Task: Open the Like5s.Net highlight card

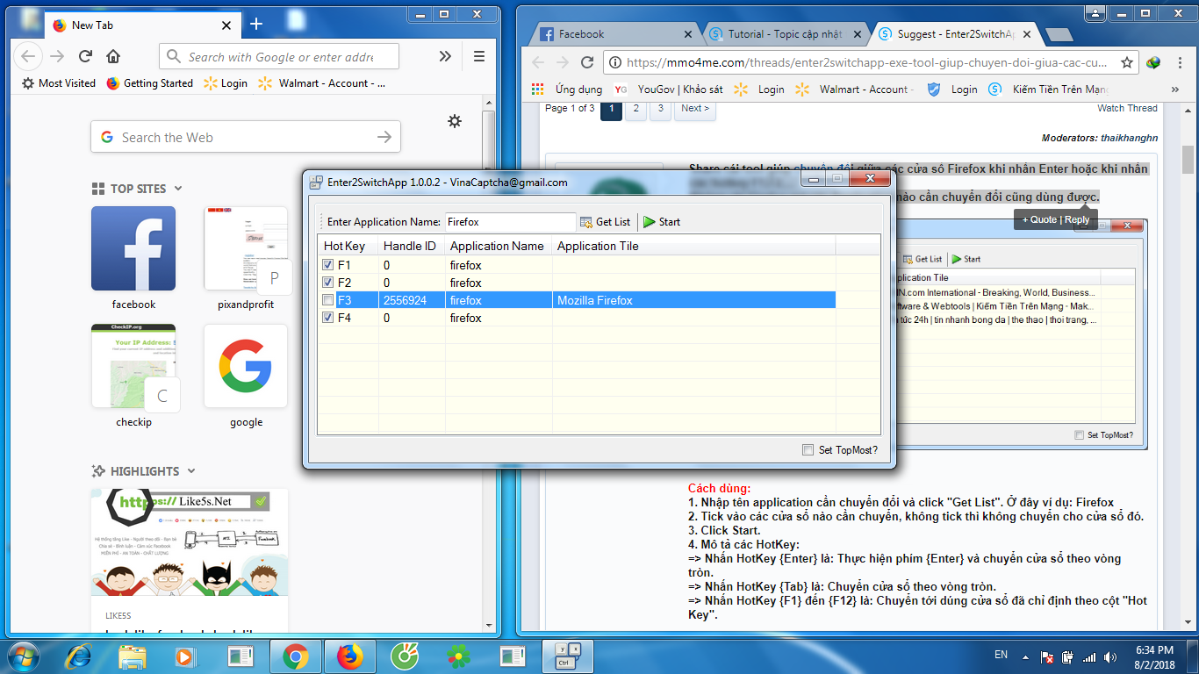Action: click(190, 560)
